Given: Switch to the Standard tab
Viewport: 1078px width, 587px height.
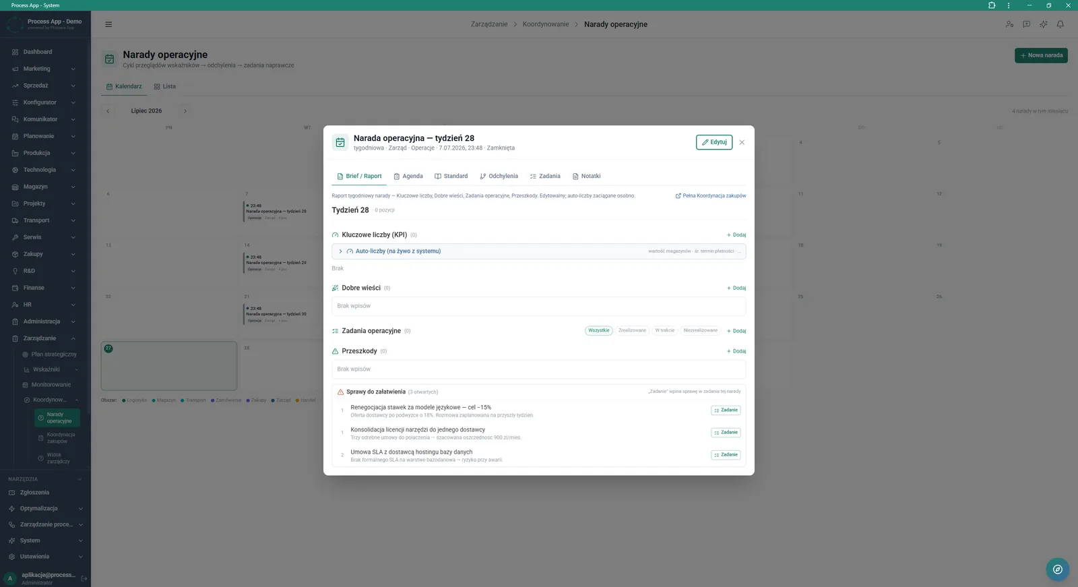Looking at the screenshot, I should [451, 176].
